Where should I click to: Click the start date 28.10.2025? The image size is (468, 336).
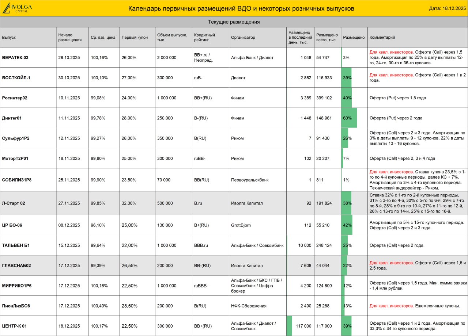point(69,57)
